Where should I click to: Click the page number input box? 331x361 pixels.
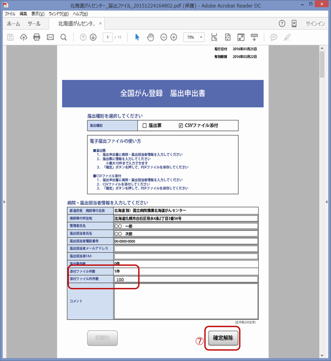(x=108, y=37)
